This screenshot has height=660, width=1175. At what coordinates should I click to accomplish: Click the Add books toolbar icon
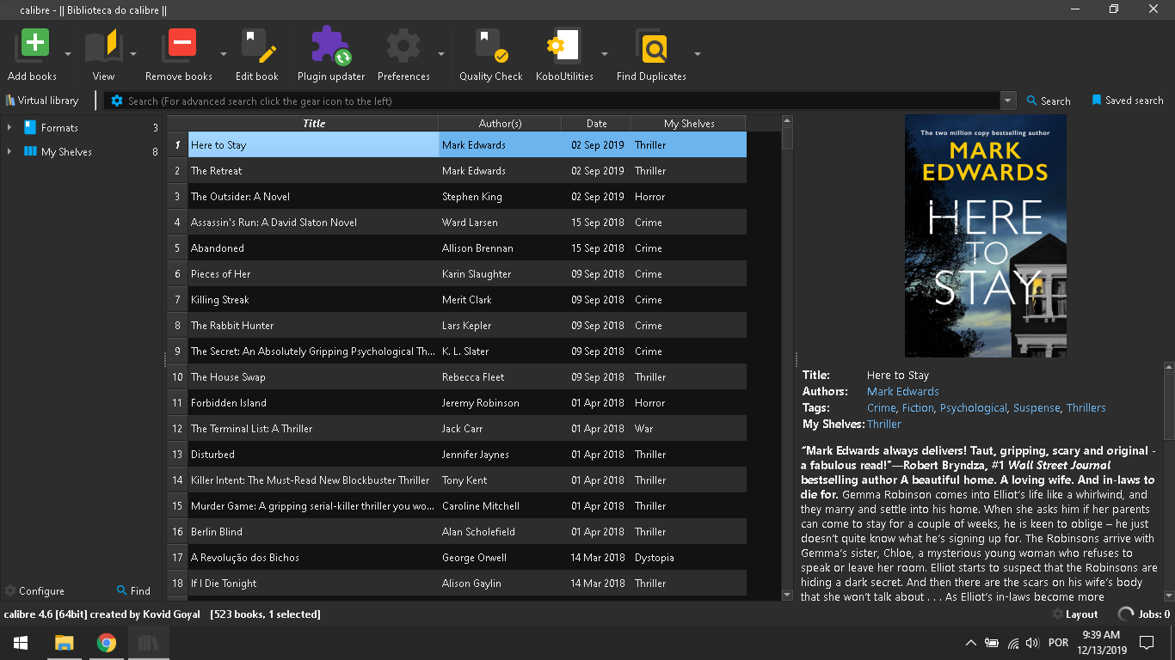pos(34,45)
